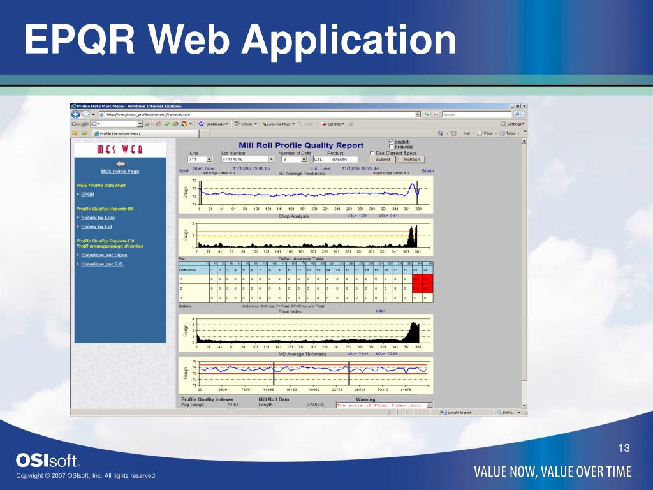Click the Print icon in command bar

click(467, 133)
